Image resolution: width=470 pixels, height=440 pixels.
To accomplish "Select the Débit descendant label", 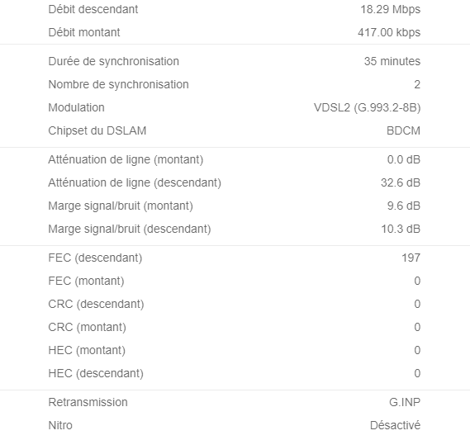I will (x=93, y=9).
